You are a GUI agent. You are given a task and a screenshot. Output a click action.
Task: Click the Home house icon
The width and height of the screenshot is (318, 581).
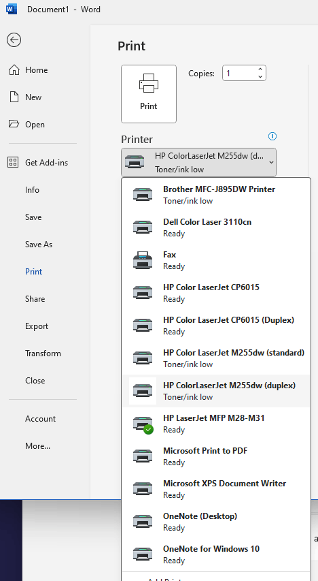pos(14,69)
